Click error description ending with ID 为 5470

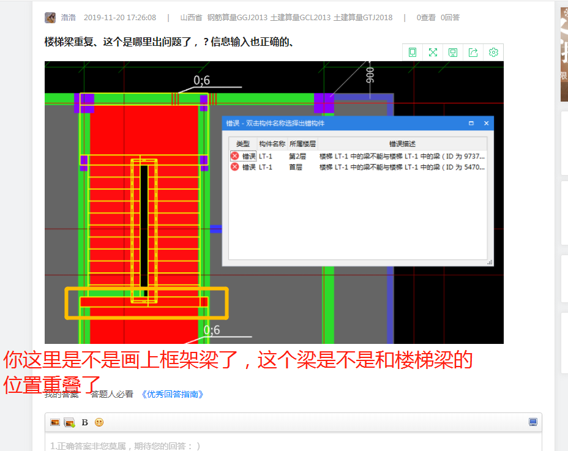pos(402,167)
